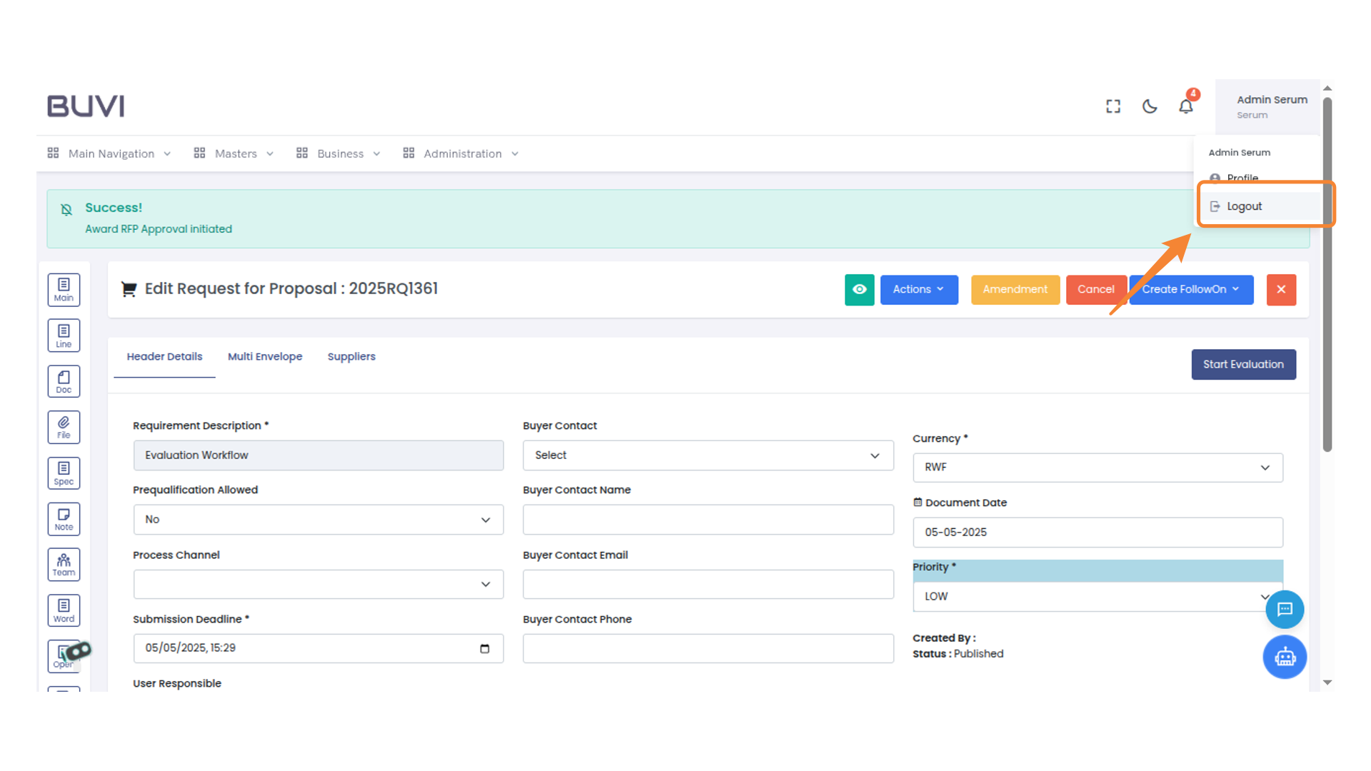This screenshot has height=771, width=1371.
Task: Open the File attachments sidebar icon
Action: (64, 427)
